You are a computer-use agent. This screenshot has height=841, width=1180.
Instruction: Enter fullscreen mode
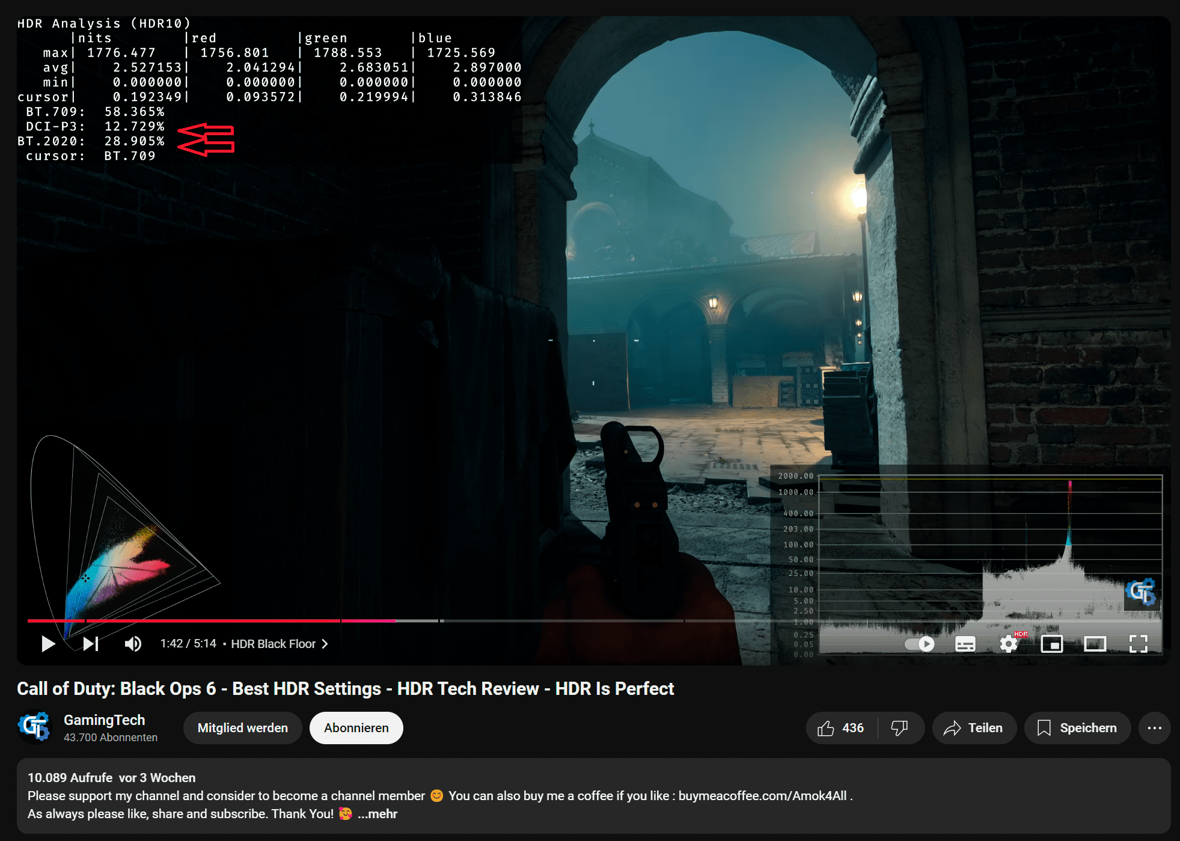(1139, 644)
